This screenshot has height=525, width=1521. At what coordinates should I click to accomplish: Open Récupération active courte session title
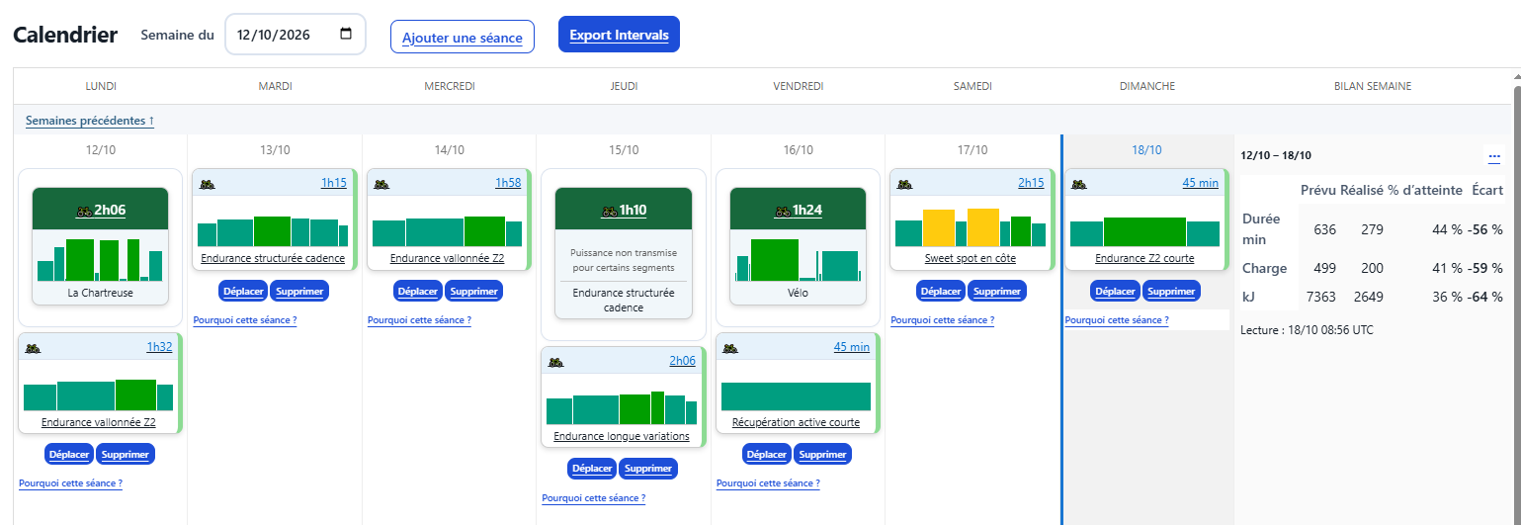(796, 422)
